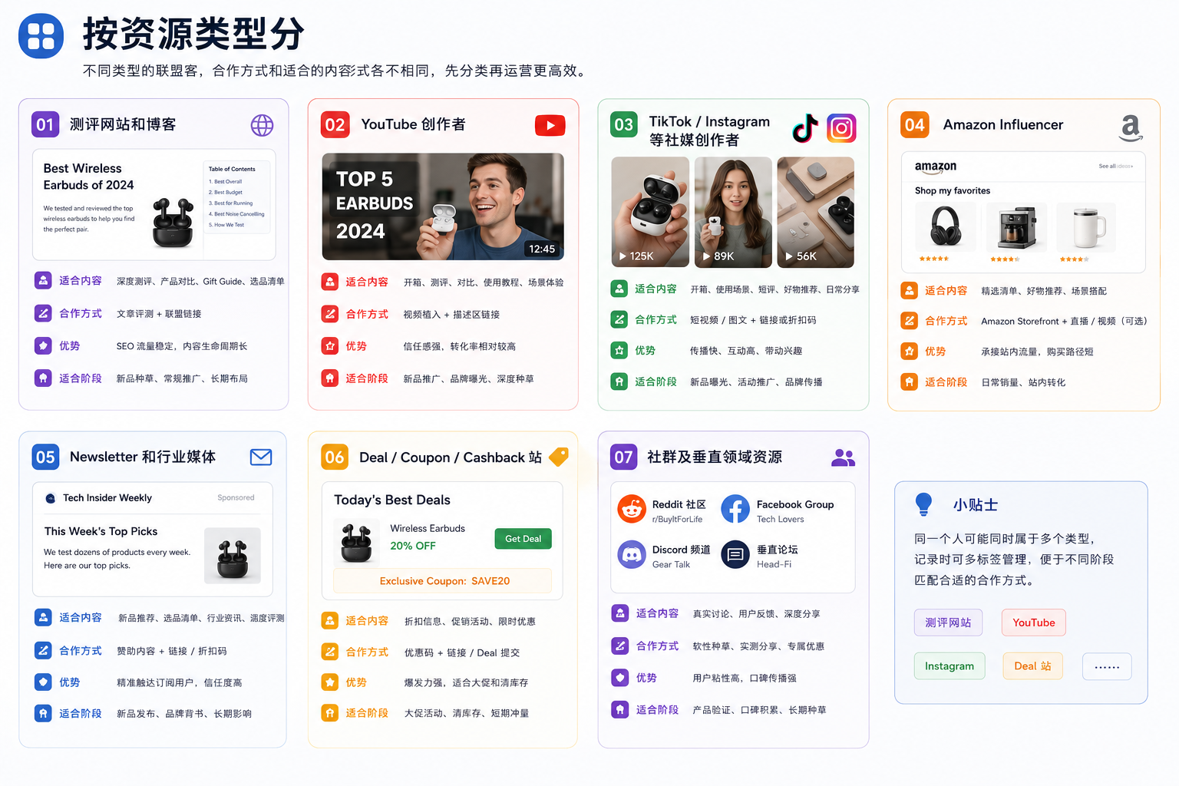Click the 'Head-Fi' forum name
The width and height of the screenshot is (1179, 786).
pos(774,564)
